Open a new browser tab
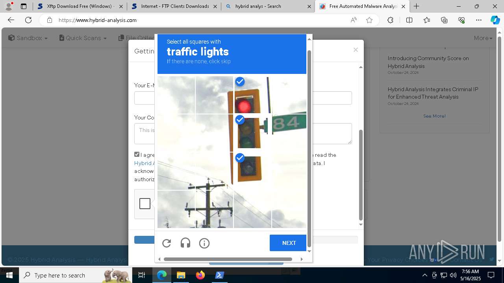The height and width of the screenshot is (283, 504). click(416, 6)
